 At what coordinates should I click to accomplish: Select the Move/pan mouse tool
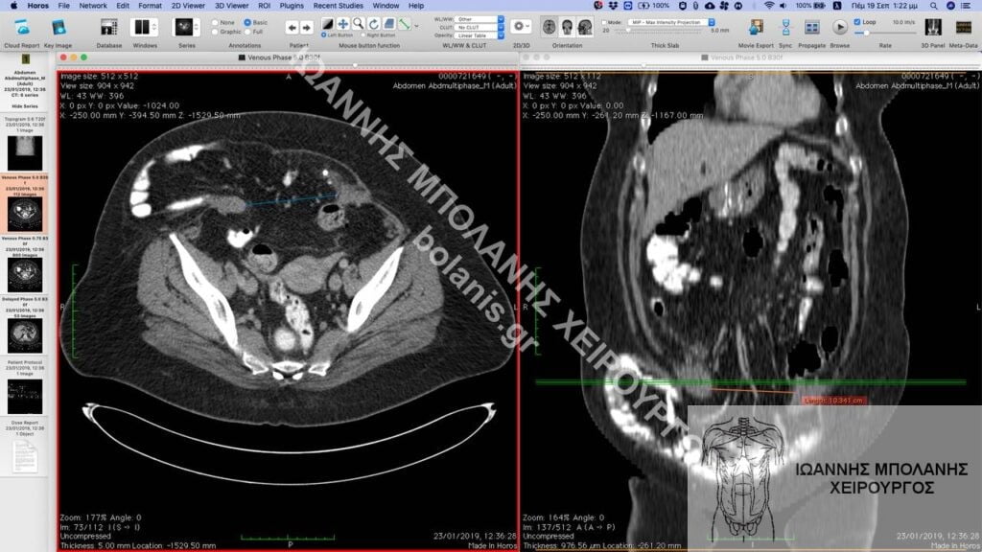point(343,24)
